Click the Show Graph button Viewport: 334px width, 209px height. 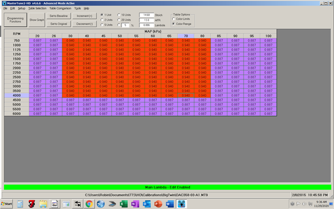37,20
